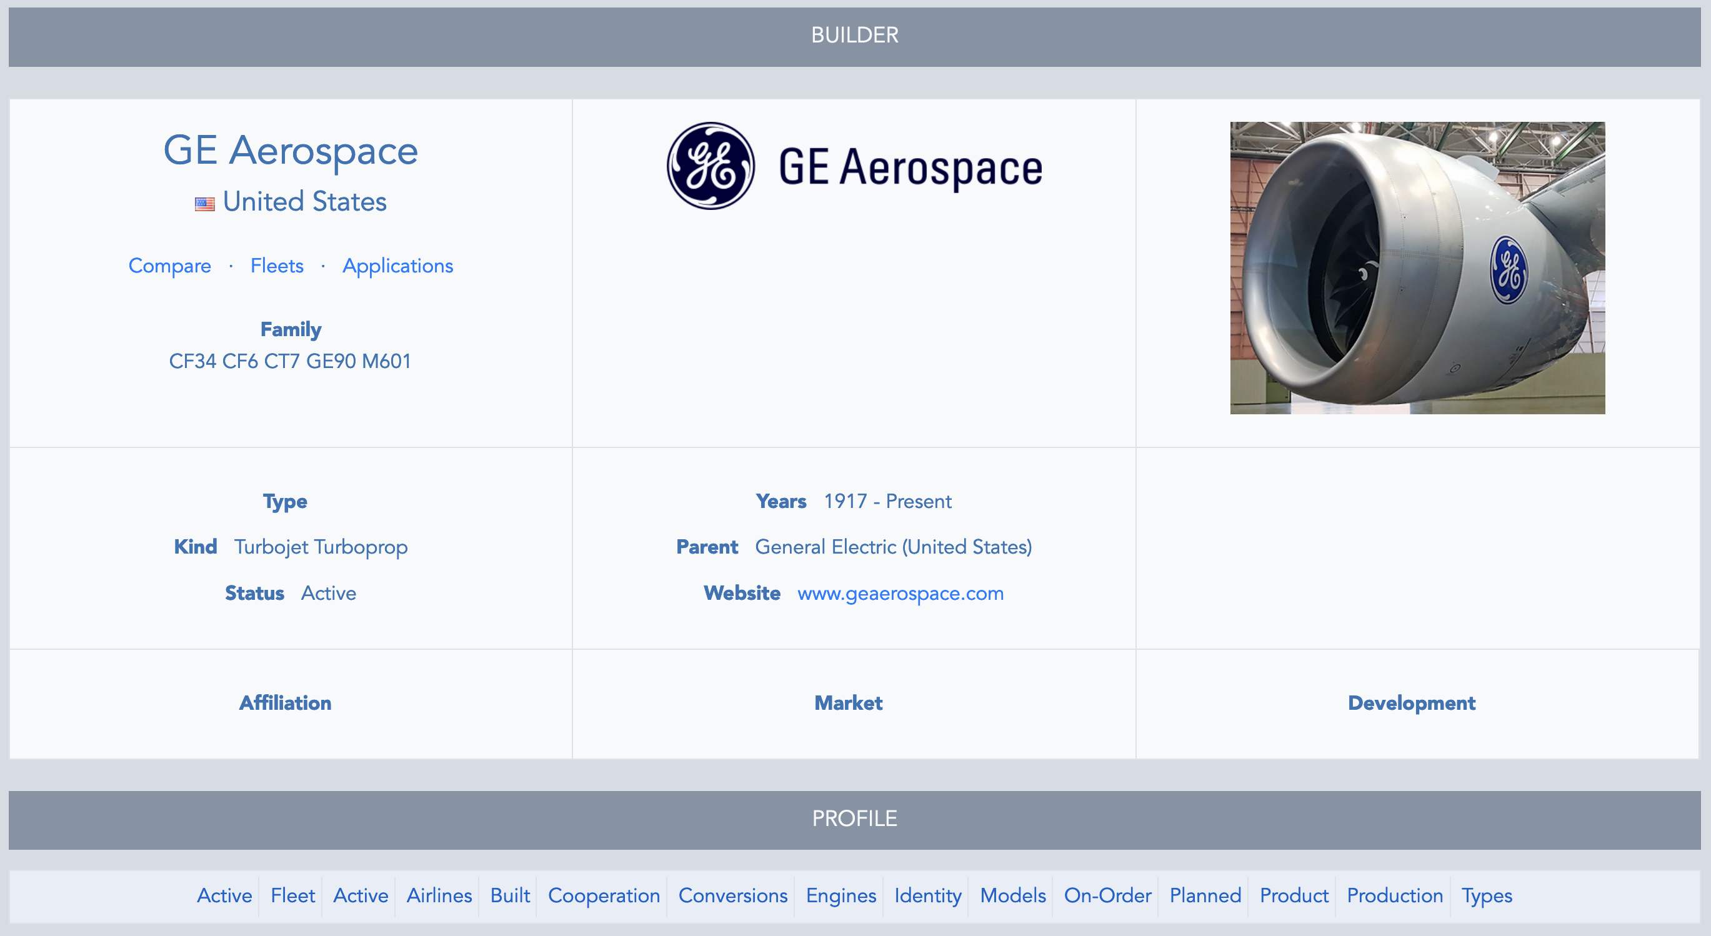Open the Production section
The width and height of the screenshot is (1711, 936).
pos(1395,895)
